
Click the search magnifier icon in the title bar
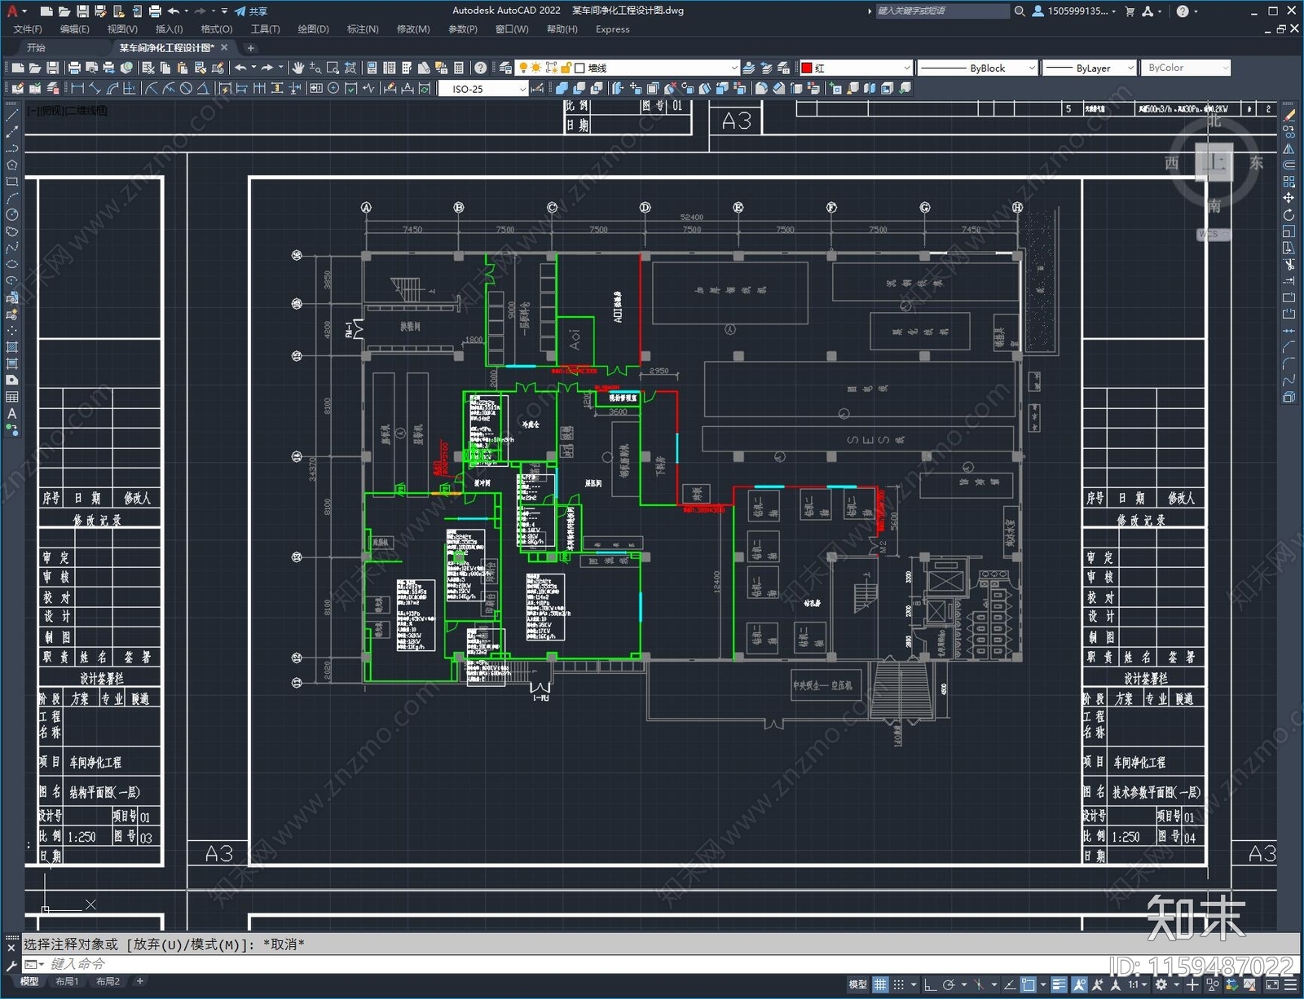(1019, 11)
